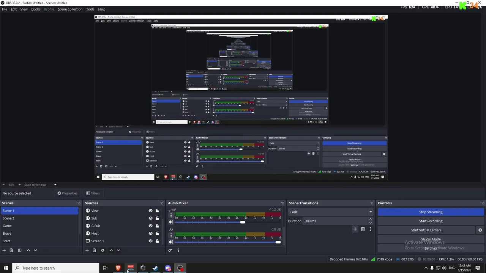
Task: Float the Scene Transitions dock with its pop-out icon
Action: pos(372,203)
